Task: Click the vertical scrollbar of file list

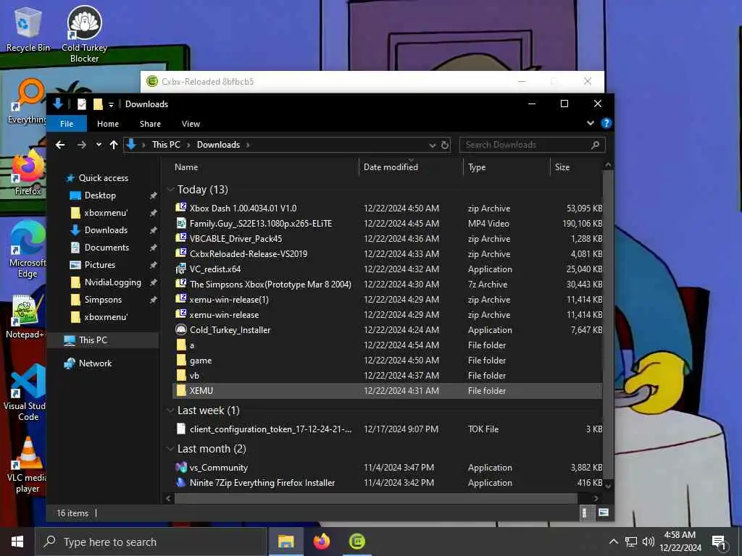Action: click(608, 324)
